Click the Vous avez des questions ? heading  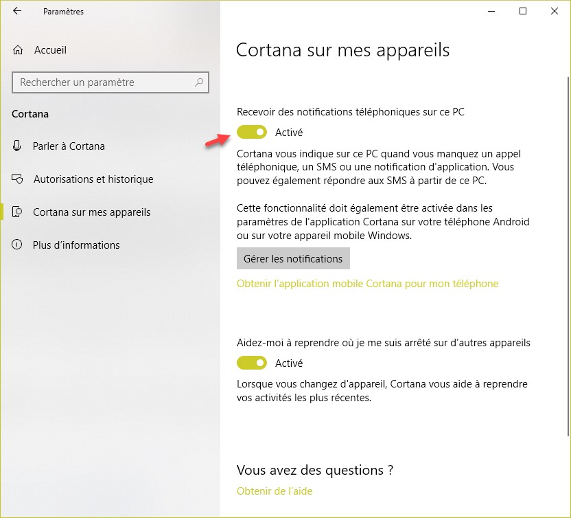click(x=315, y=470)
